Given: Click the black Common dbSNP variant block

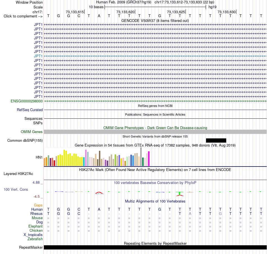Looking at the screenshot, I should coord(216,140).
